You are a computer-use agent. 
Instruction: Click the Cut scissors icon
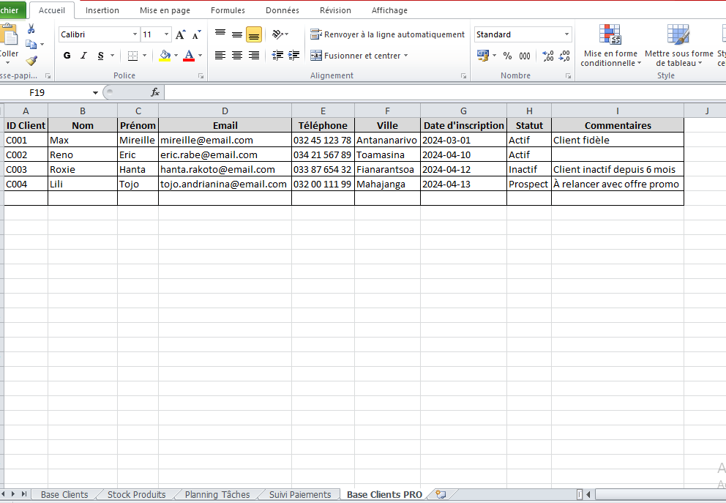(31, 29)
